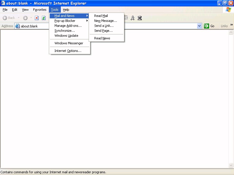Screen dimensions: 234x175
Task: Launch Windows Messenger from Tools menu
Action: click(x=69, y=43)
